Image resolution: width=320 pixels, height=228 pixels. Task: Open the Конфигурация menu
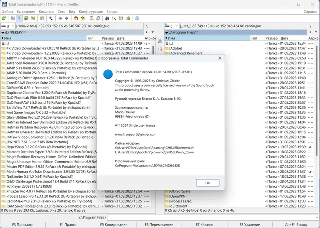pyautogui.click(x=91, y=12)
